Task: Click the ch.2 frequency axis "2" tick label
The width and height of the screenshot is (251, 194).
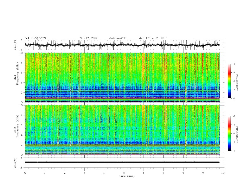Action: tap(22, 145)
